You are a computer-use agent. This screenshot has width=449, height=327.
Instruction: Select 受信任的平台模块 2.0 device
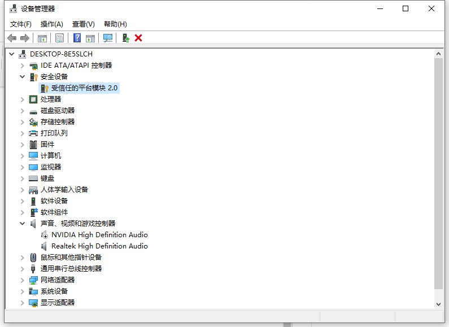(x=84, y=88)
